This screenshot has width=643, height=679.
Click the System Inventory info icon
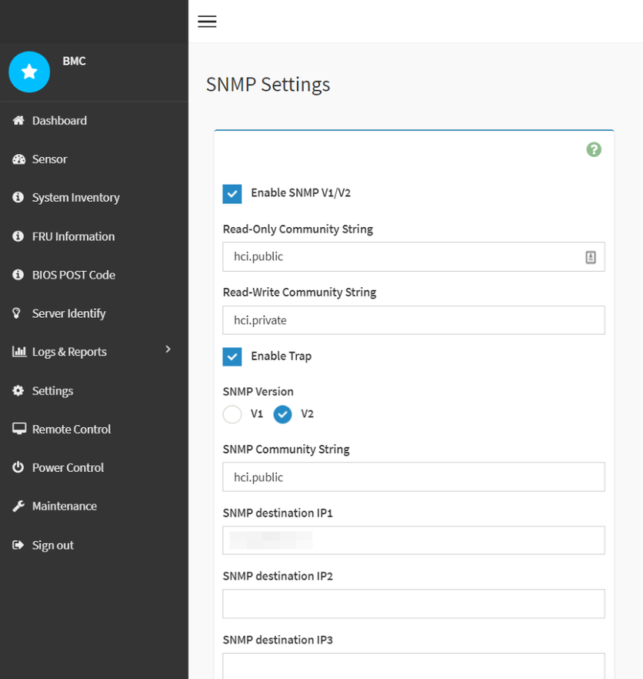[18, 197]
